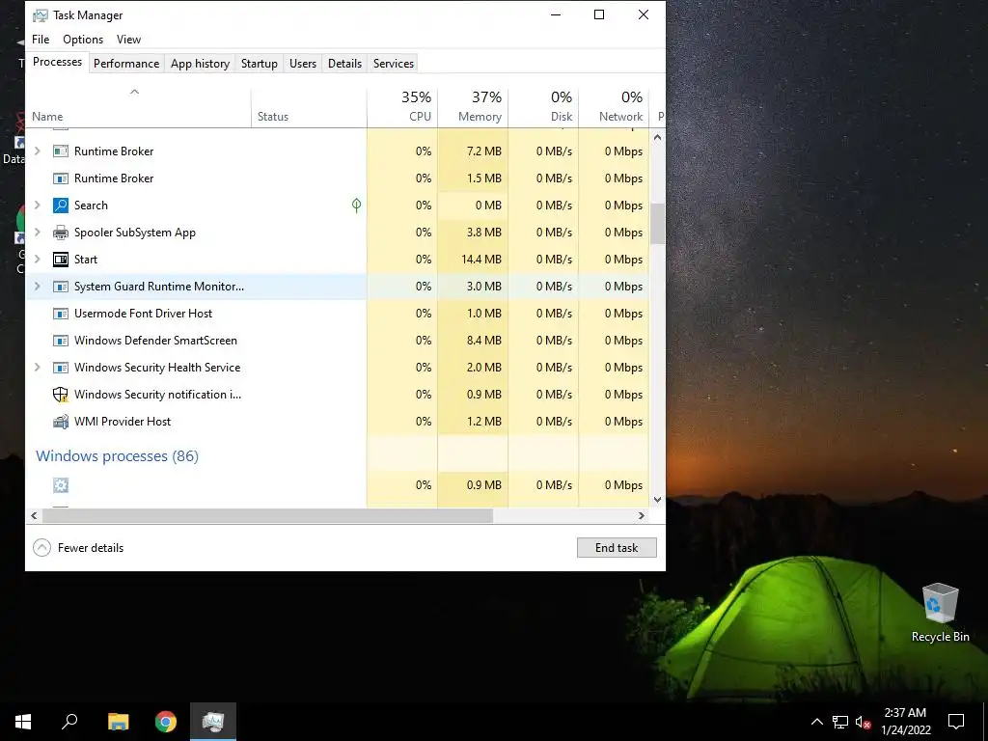Sort by the CPU column header
This screenshot has width=988, height=741.
402,107
